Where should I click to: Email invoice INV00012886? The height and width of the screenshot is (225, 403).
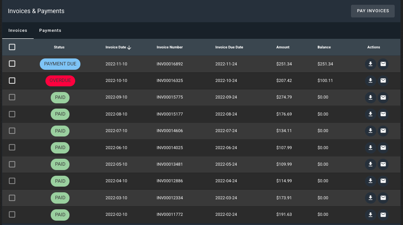tap(383, 181)
